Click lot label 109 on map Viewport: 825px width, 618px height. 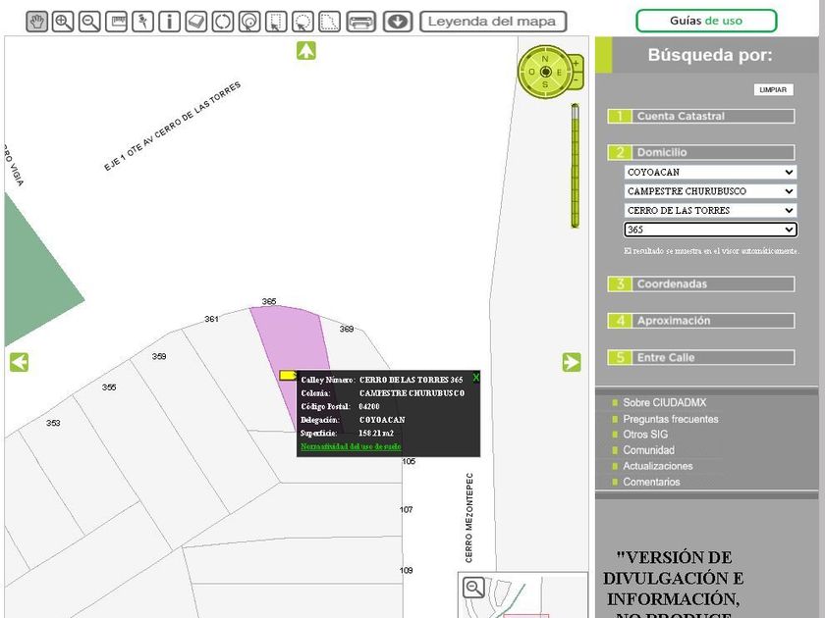coord(407,570)
